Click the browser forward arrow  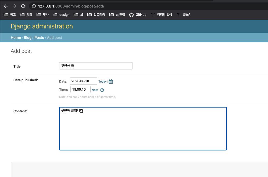click(x=15, y=6)
